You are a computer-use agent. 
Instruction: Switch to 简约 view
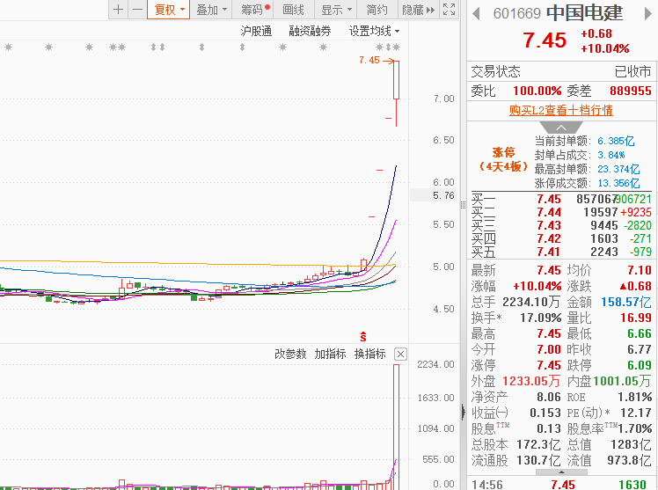377,9
